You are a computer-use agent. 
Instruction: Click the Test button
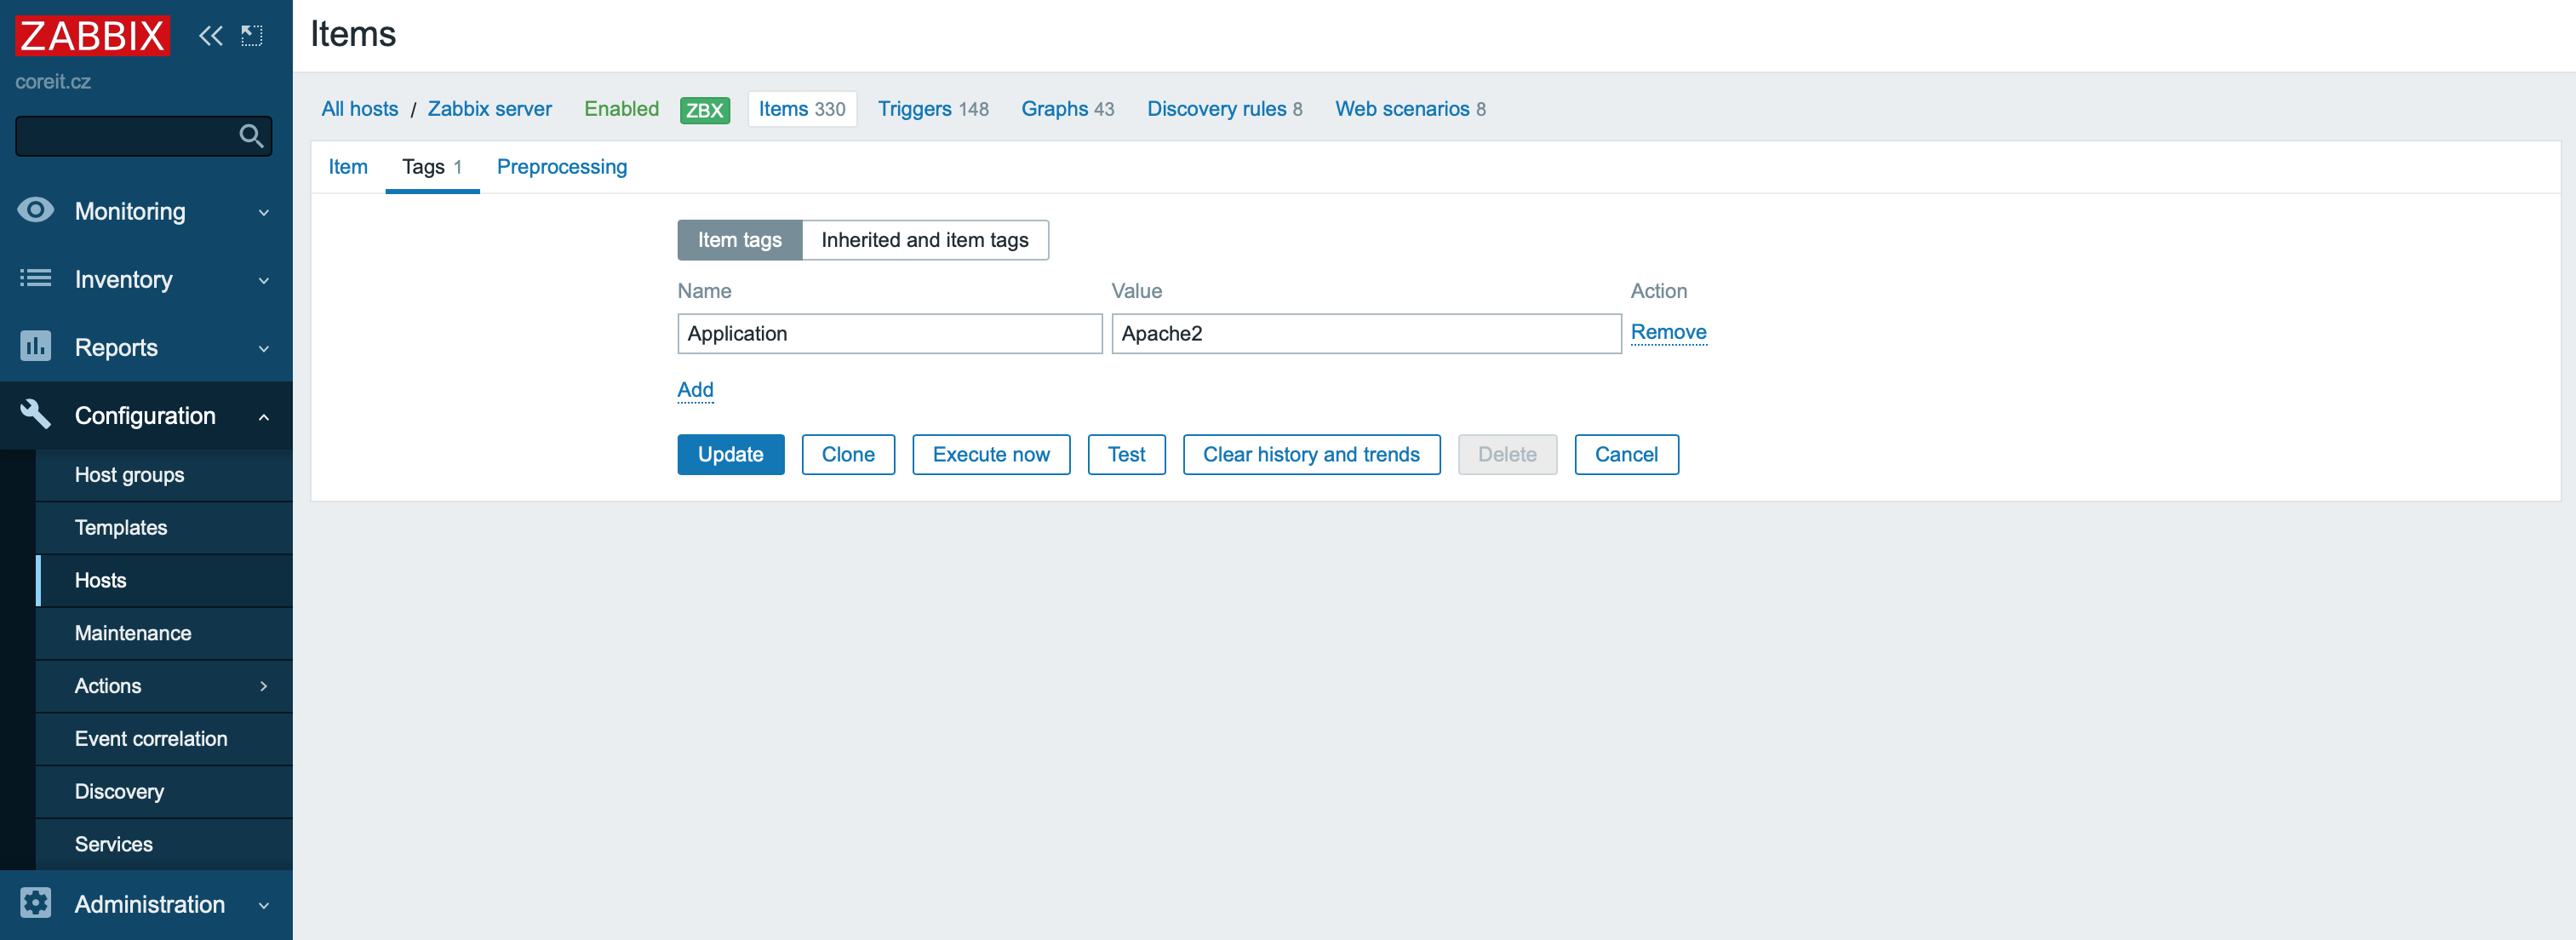coord(1127,455)
